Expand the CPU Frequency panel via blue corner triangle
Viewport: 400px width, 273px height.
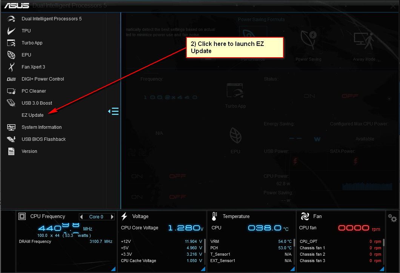point(113,269)
